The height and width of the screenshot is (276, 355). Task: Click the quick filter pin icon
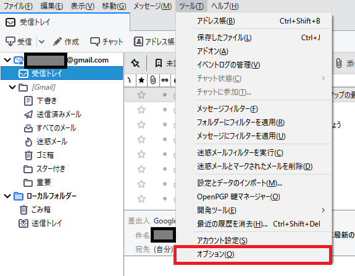[x=135, y=63]
